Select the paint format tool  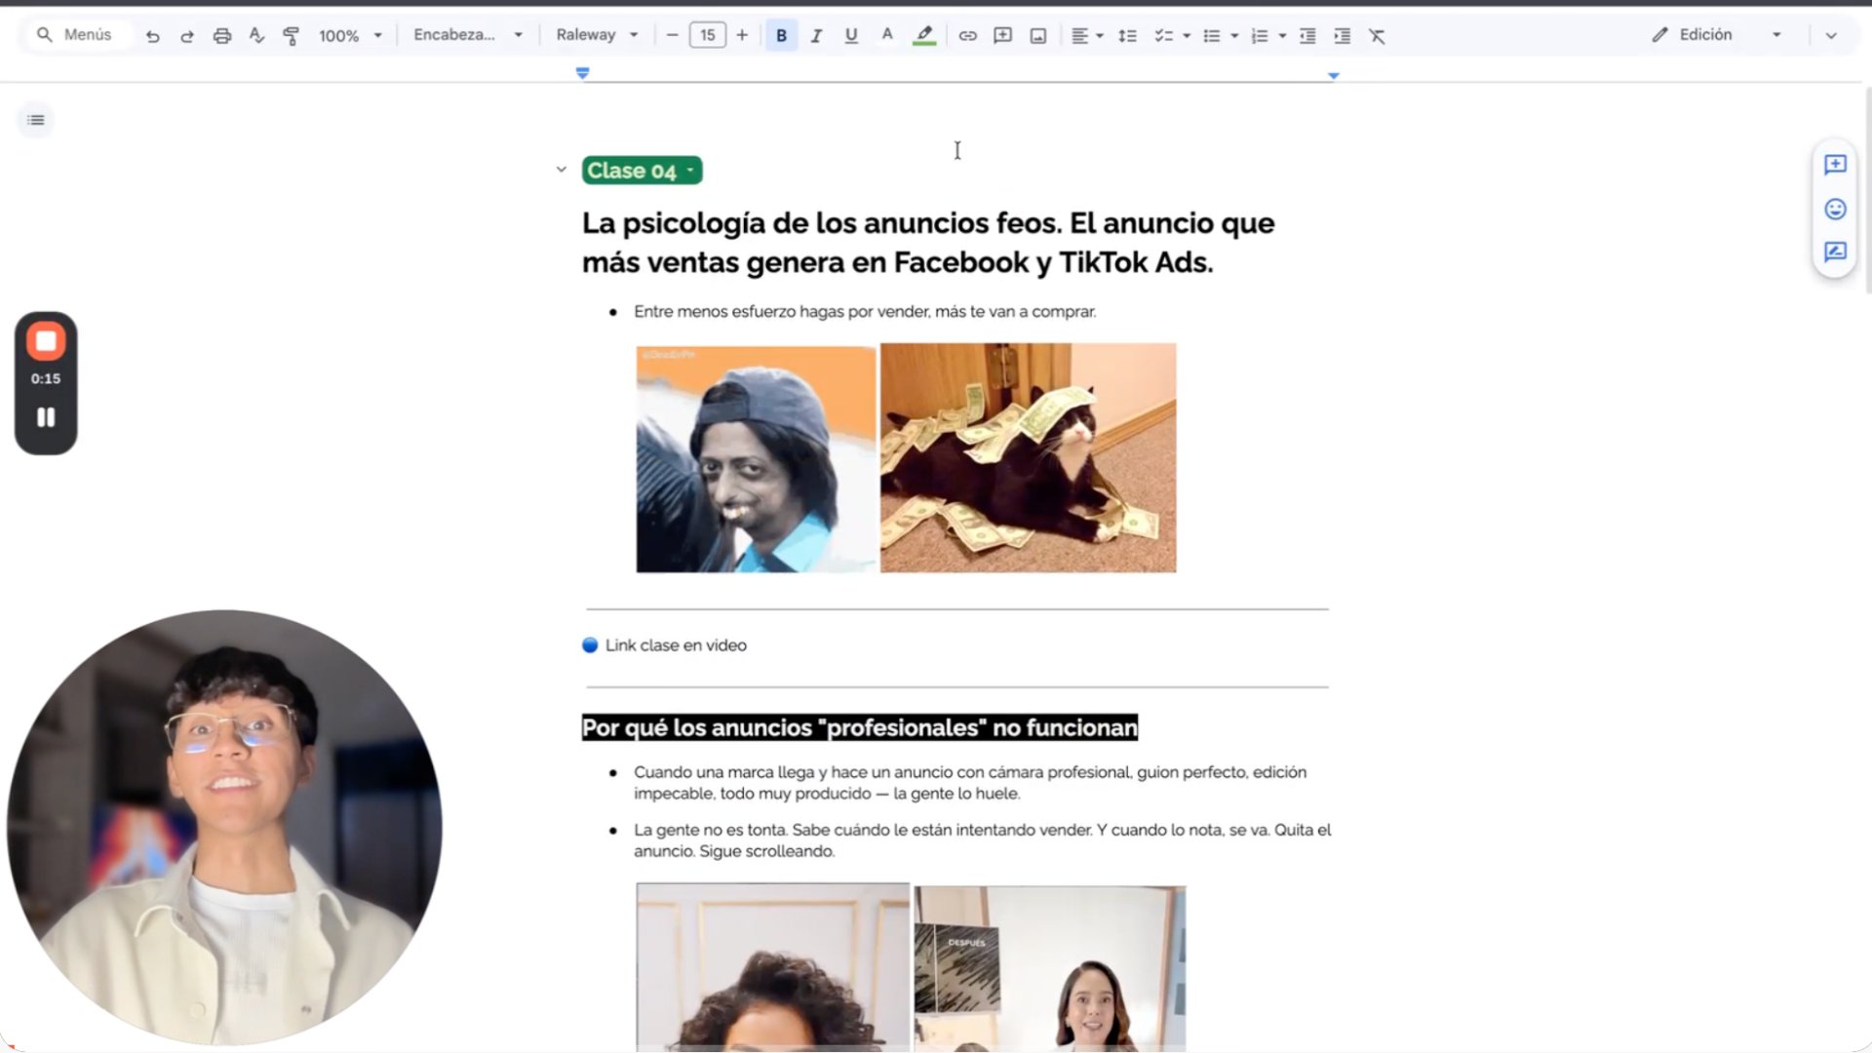[x=291, y=36]
